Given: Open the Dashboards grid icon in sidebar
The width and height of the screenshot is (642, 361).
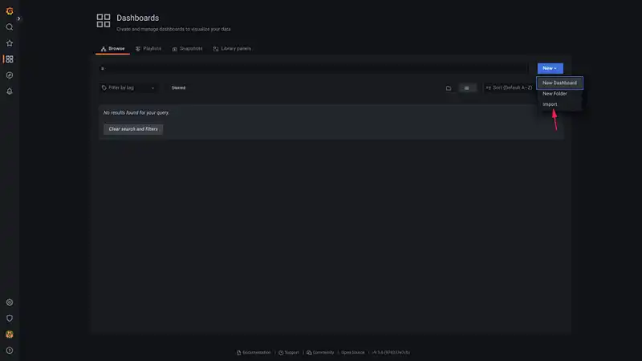Looking at the screenshot, I should click(10, 59).
